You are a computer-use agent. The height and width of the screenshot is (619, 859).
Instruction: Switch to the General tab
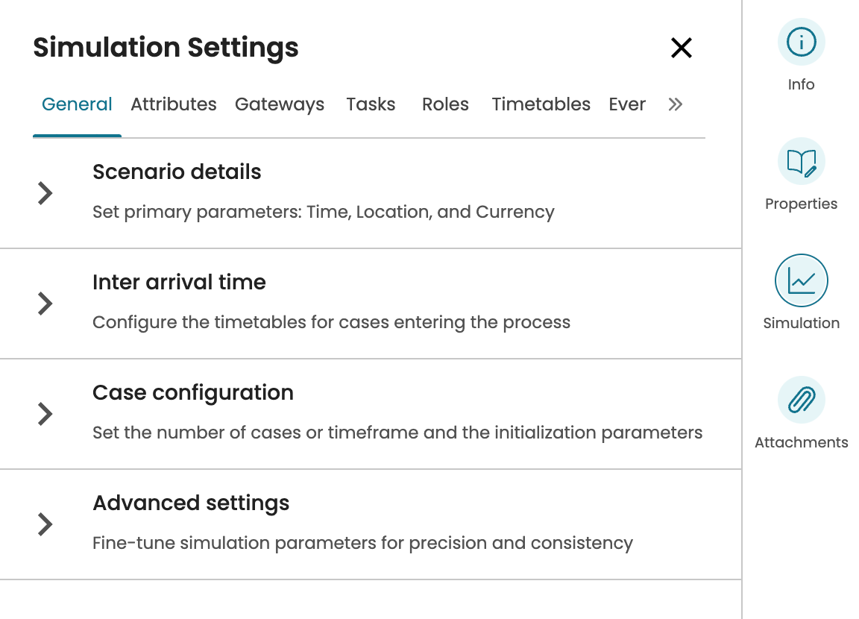(x=77, y=104)
